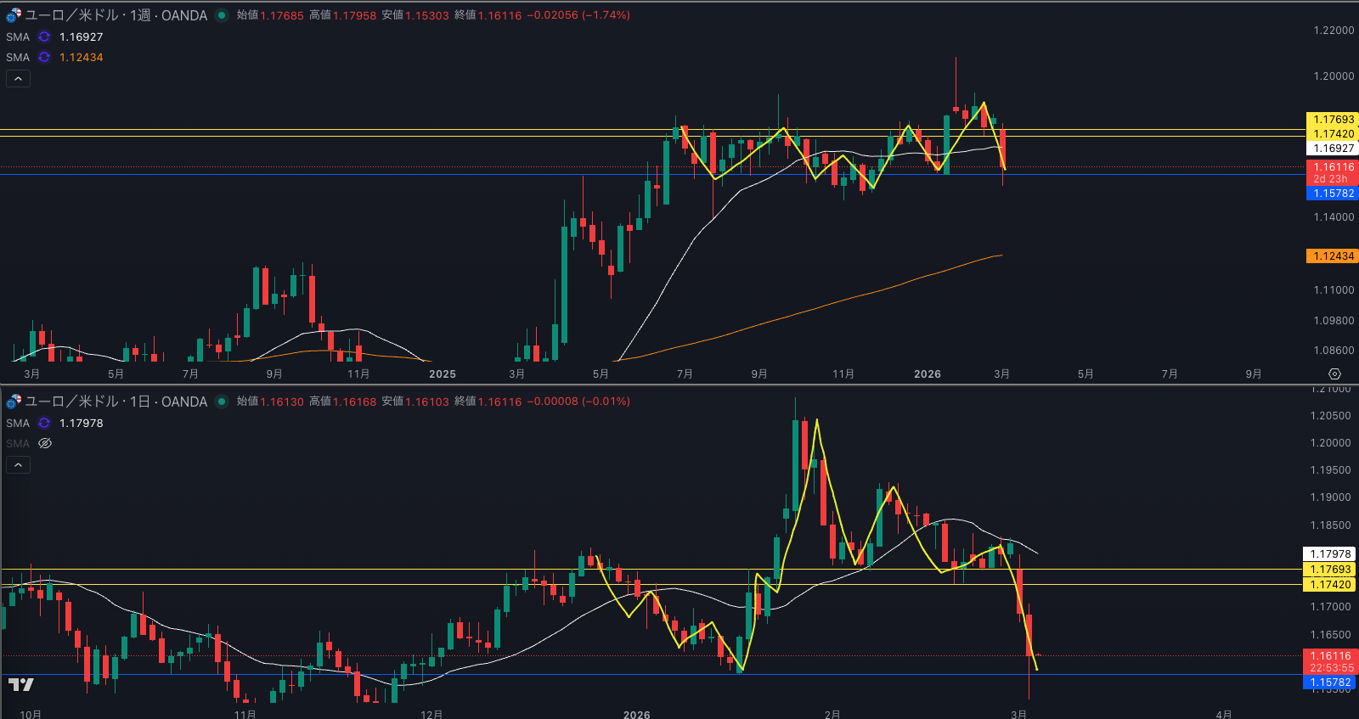Viewport: 1359px width, 719px height.
Task: Click the refresh icon beside SMA 1.17978
Action: [44, 424]
